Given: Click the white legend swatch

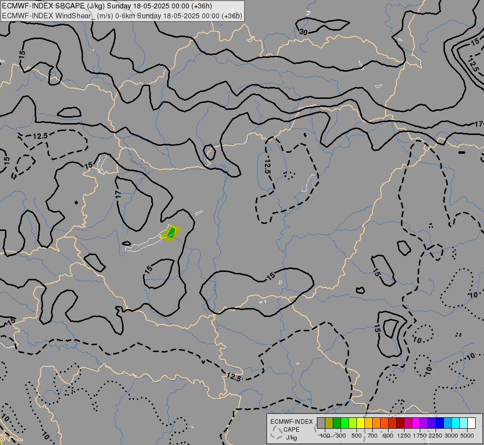Looking at the screenshot, I should coord(471,423).
